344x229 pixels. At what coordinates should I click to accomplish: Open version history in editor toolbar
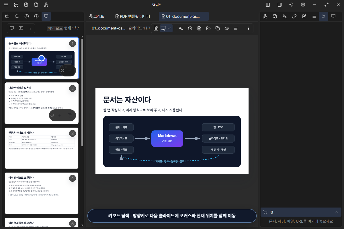[190, 28]
